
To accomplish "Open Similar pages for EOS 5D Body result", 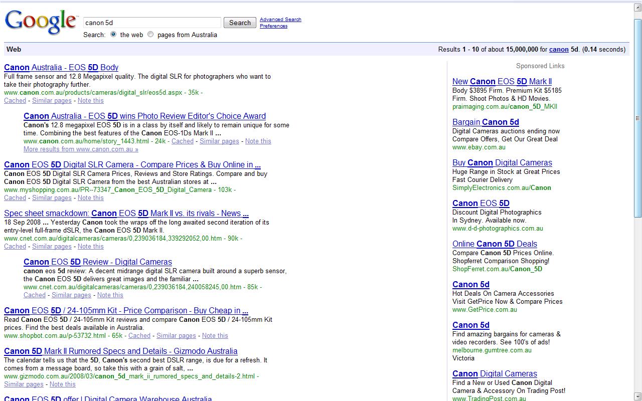I will coord(52,100).
